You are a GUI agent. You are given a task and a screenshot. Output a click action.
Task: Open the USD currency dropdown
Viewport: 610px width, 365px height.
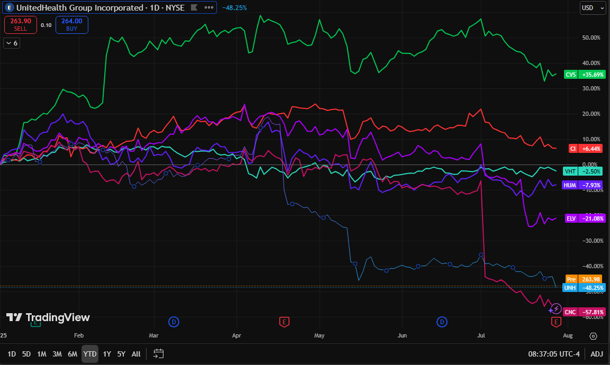click(x=593, y=8)
